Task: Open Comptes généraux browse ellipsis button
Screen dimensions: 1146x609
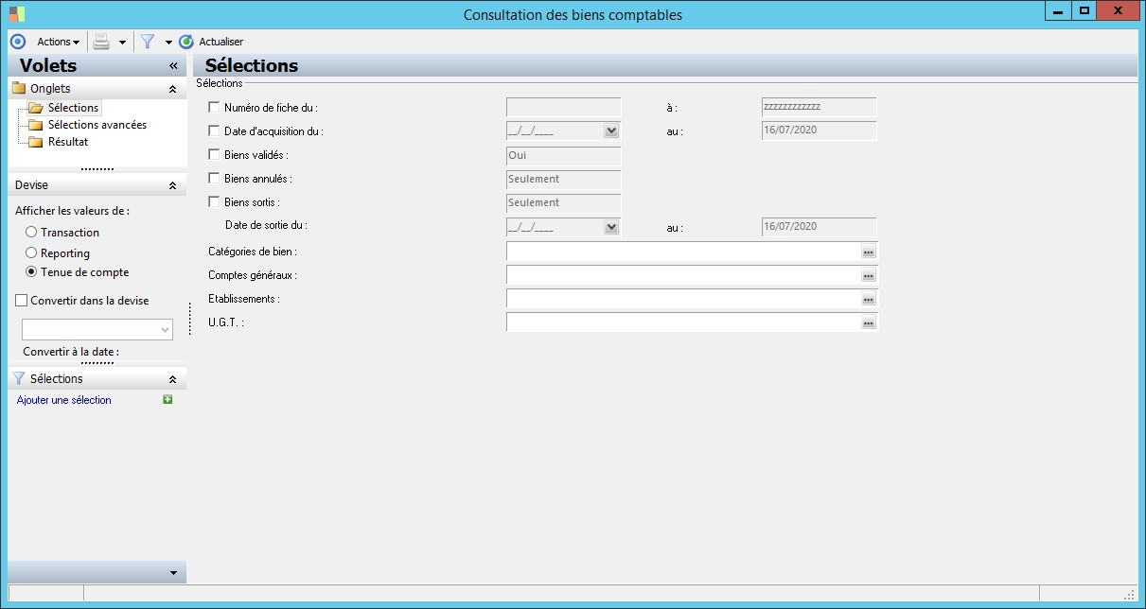Action: click(869, 276)
